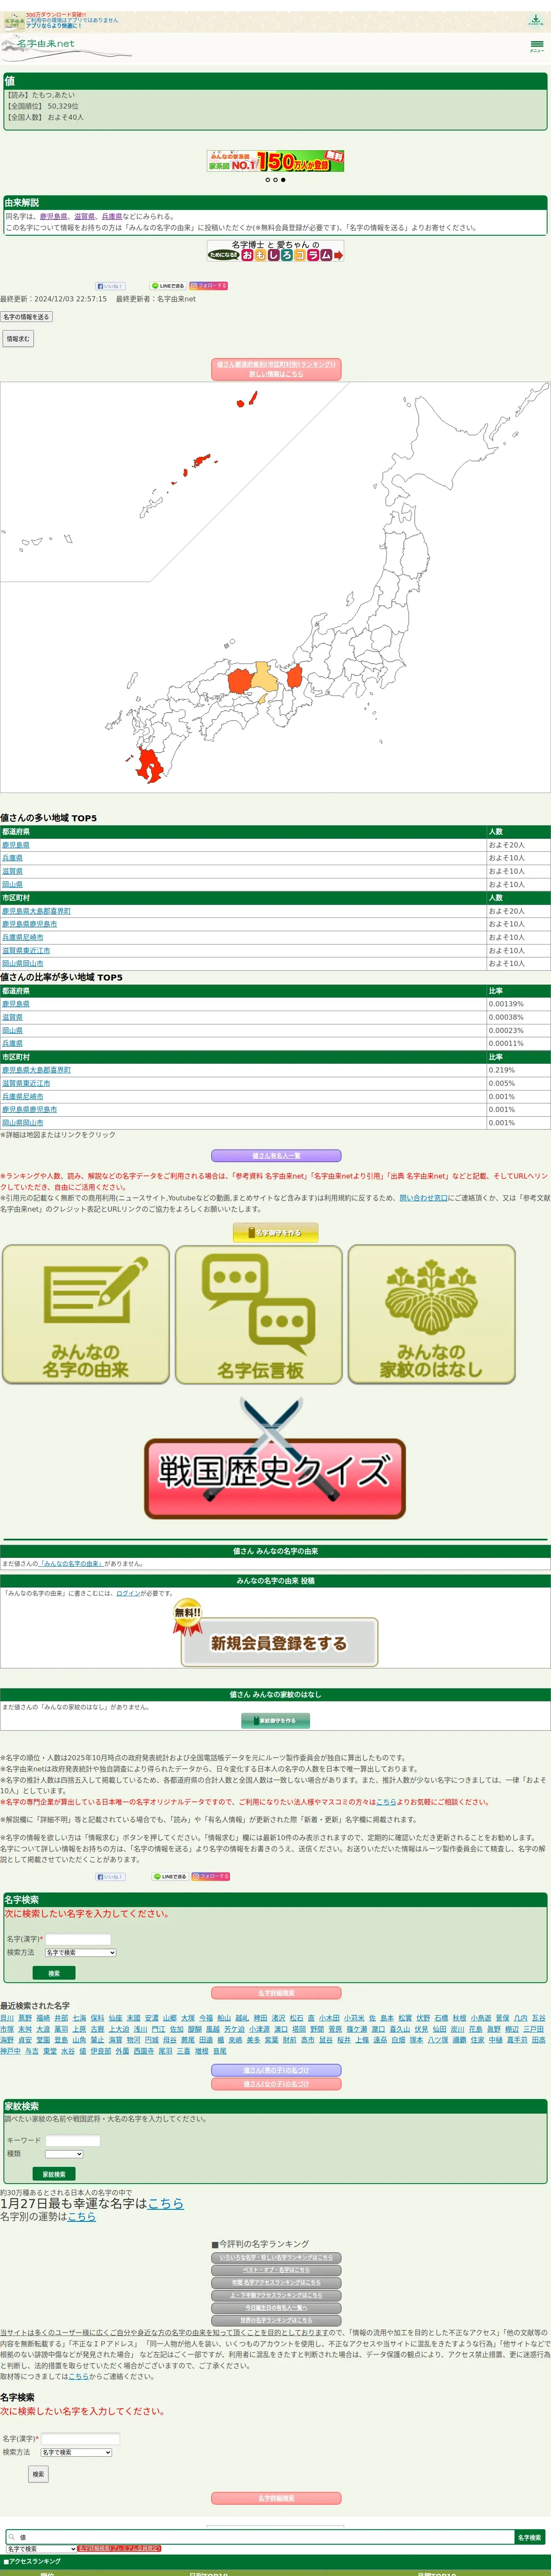Open the みんなの名字の由来 tile
The height and width of the screenshot is (2576, 551).
click(x=86, y=1314)
